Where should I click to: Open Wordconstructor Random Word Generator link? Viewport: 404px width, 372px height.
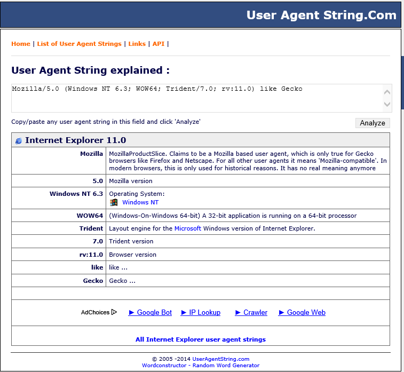(x=201, y=365)
